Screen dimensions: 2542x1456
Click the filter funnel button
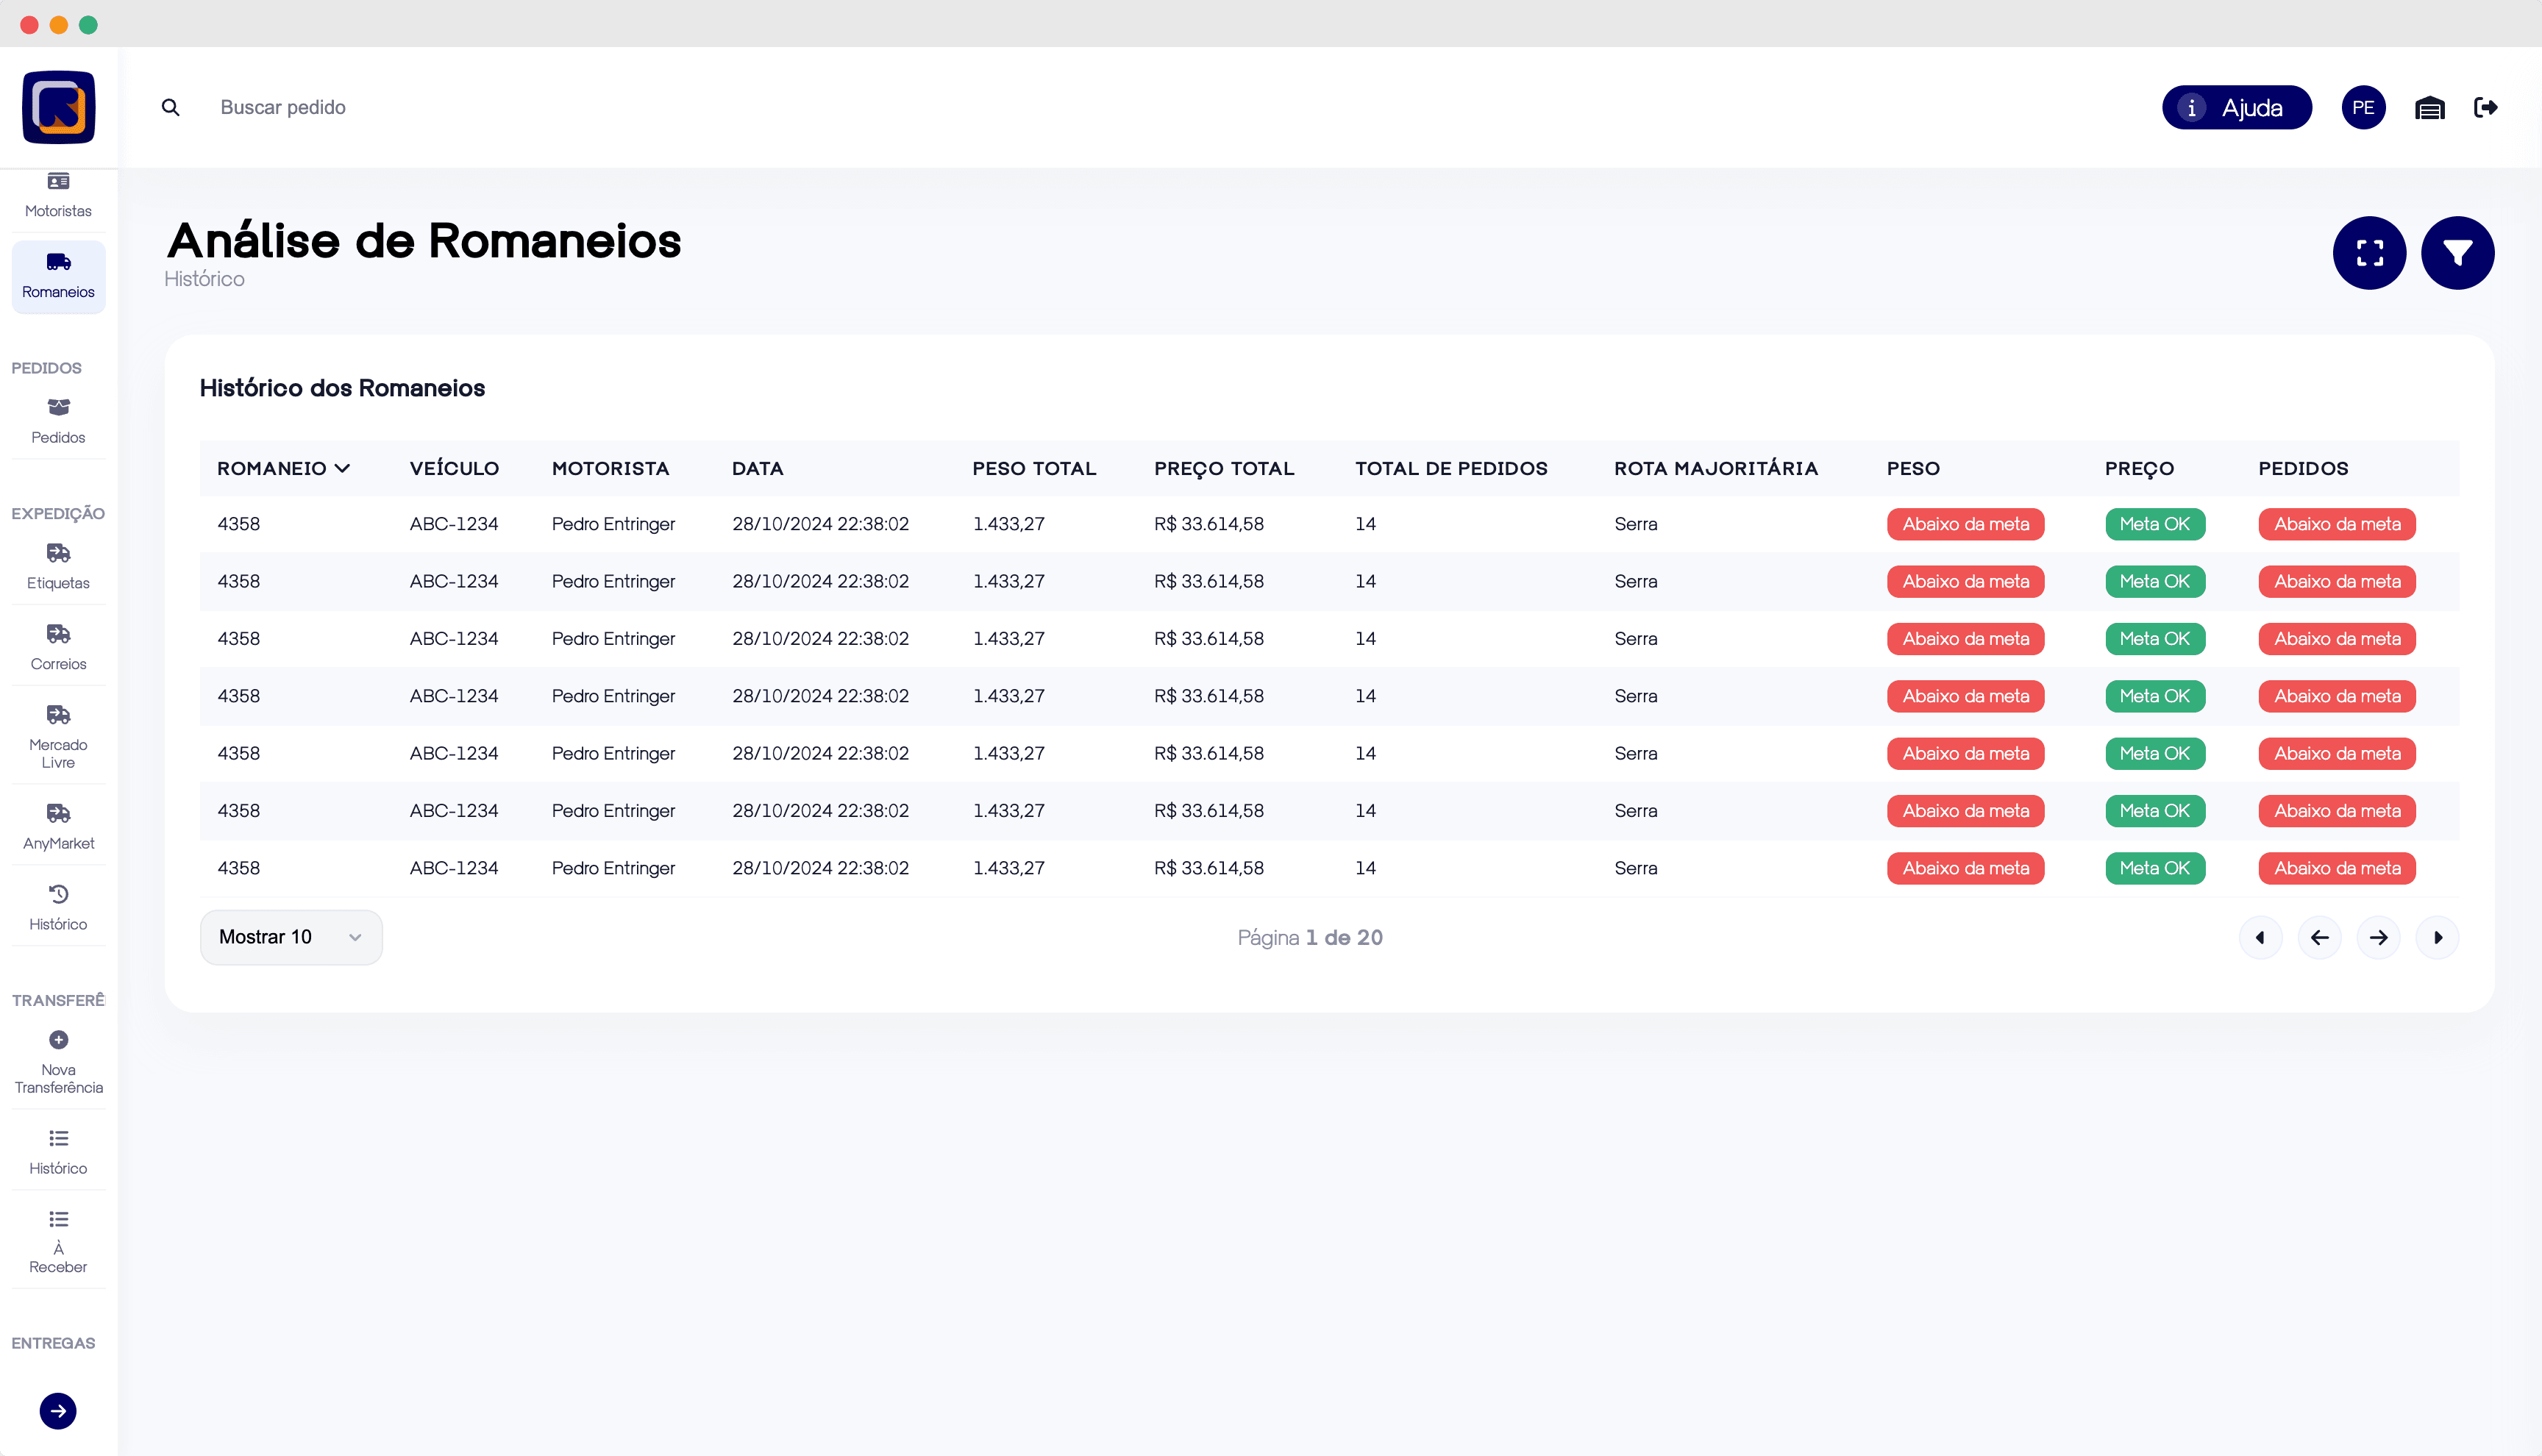click(2457, 253)
